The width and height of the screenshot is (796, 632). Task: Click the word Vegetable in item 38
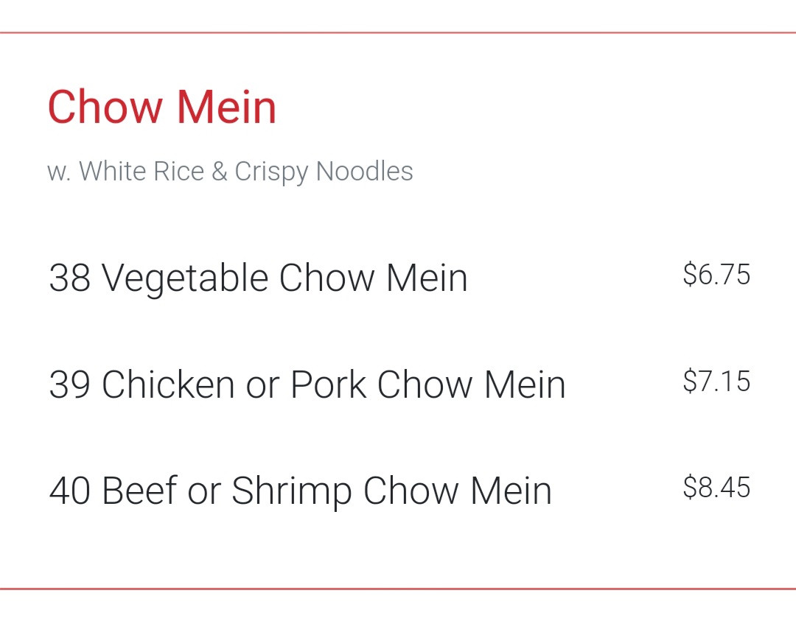pos(184,278)
